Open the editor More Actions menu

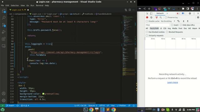click(133, 10)
